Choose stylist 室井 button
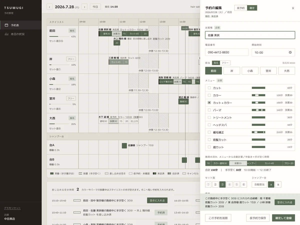 tap(268, 71)
